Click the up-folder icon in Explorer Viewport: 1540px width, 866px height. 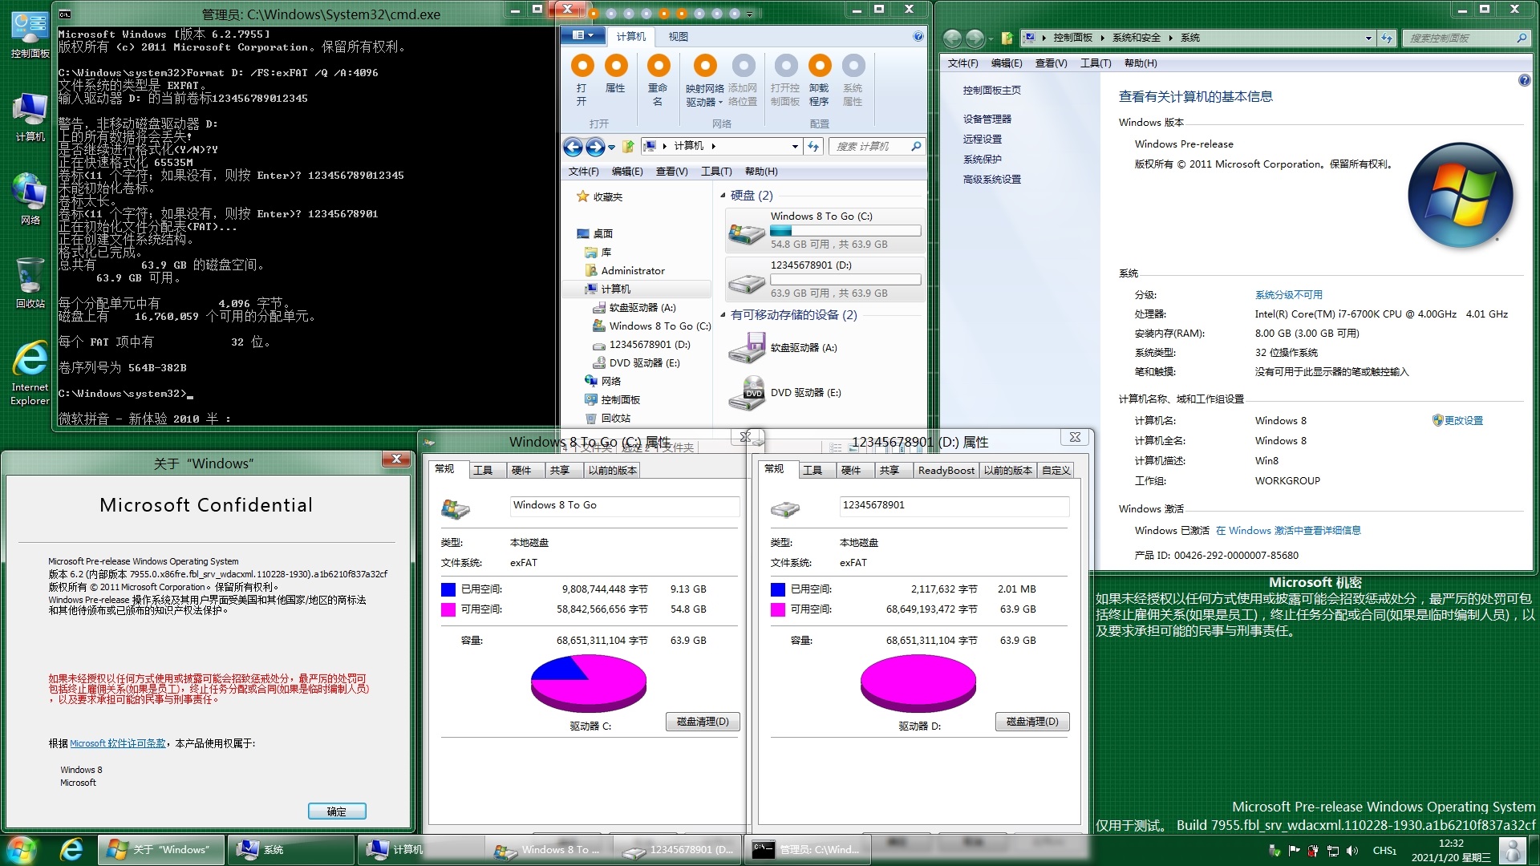pos(629,147)
